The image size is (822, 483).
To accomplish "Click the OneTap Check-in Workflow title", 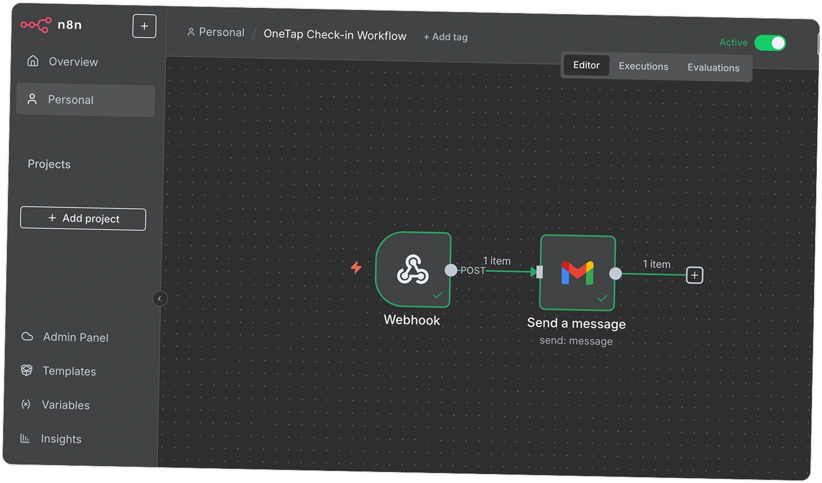I will tap(334, 35).
